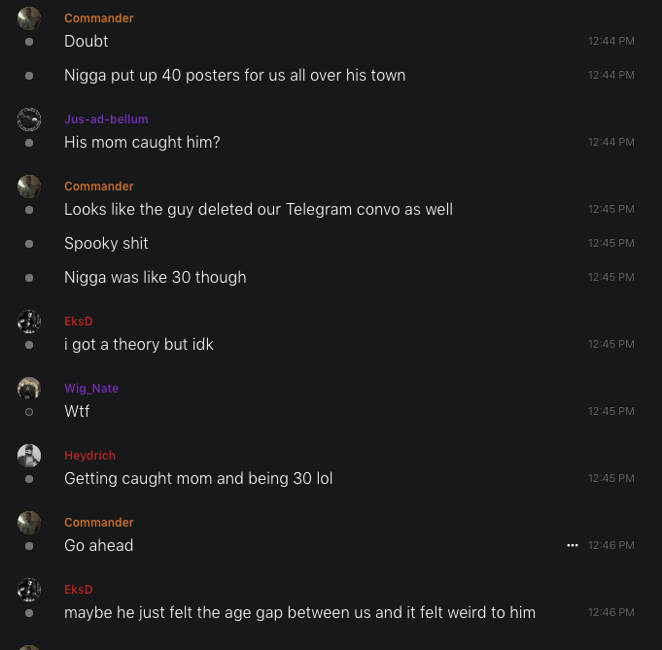Viewport: 662px width, 650px height.
Task: Click Heydrich's grayscale avatar
Action: [x=29, y=456]
